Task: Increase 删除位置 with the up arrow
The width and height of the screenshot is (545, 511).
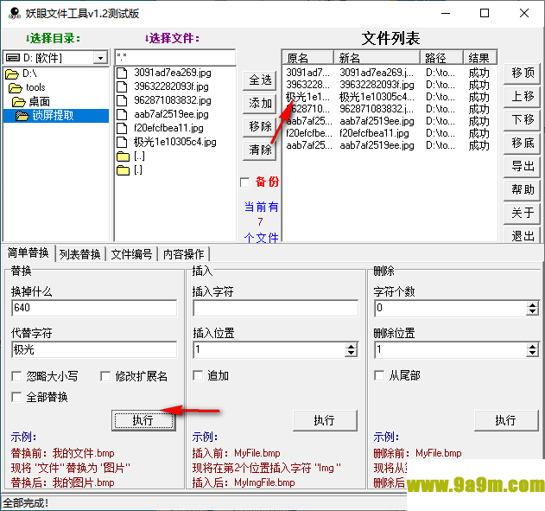Action: (x=533, y=347)
